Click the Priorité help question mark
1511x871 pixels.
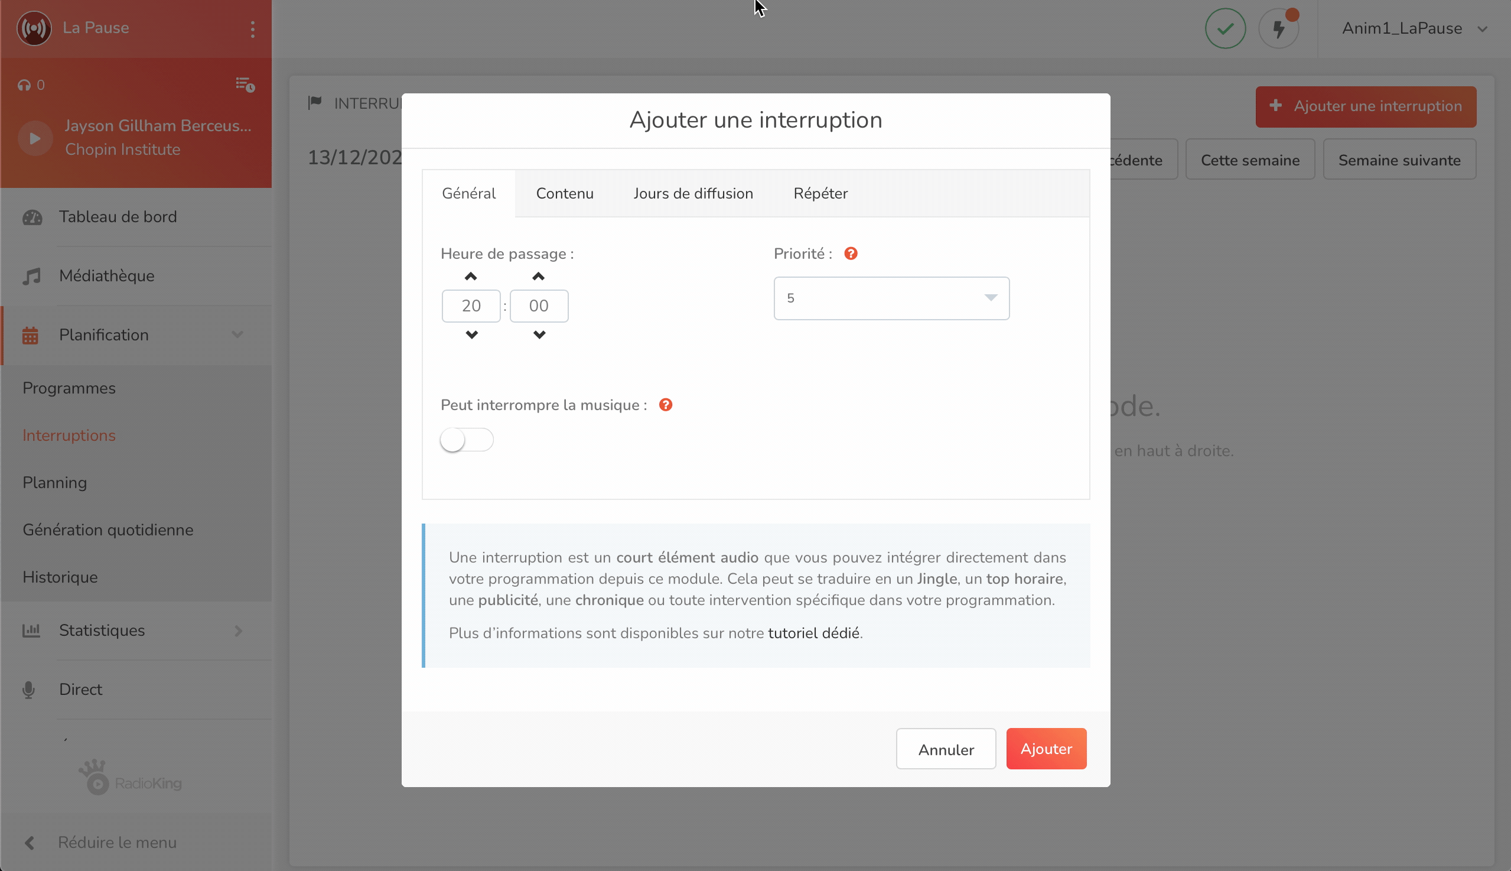[850, 253]
